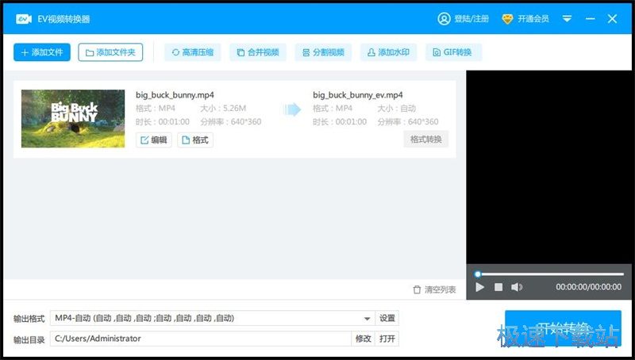
Task: Mute the preview volume speaker icon
Action: 517,287
